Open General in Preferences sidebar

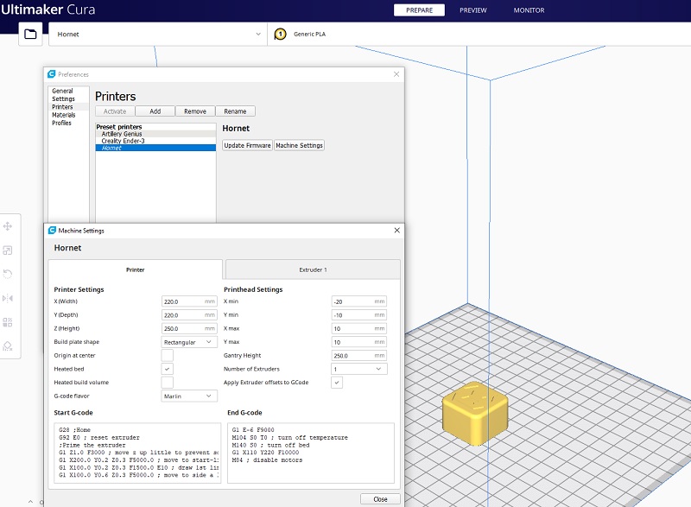click(x=62, y=91)
